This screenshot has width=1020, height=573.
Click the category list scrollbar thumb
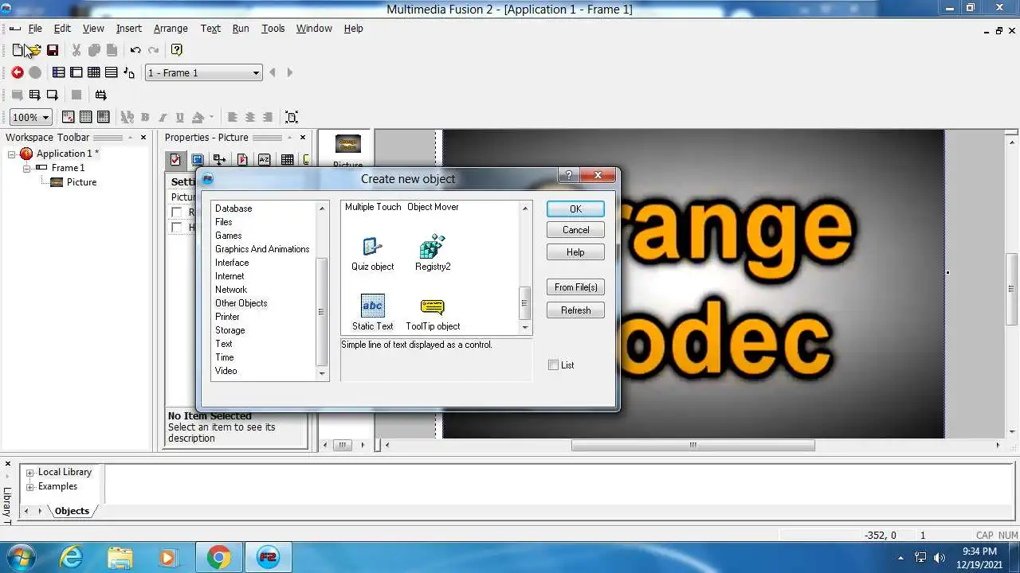(x=322, y=312)
